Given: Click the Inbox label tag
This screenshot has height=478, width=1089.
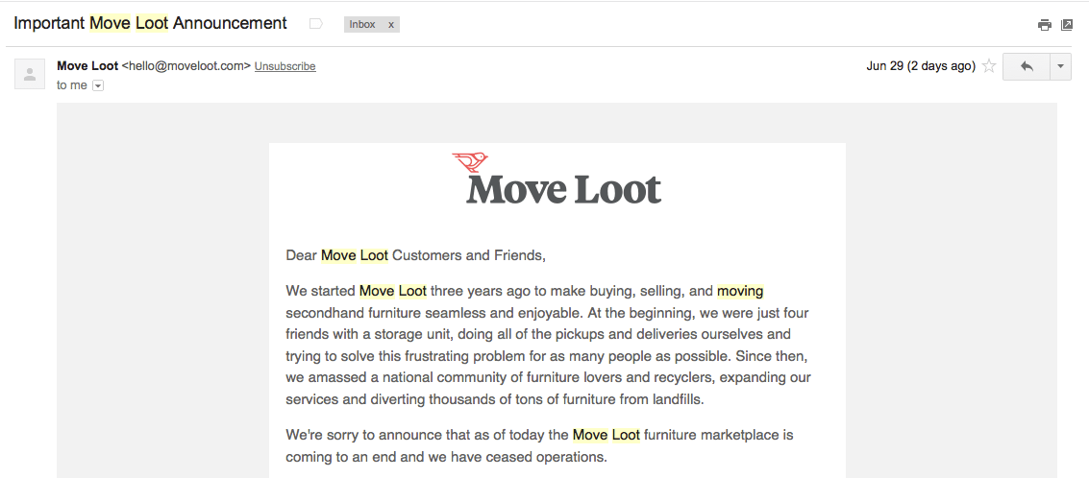Looking at the screenshot, I should point(362,24).
